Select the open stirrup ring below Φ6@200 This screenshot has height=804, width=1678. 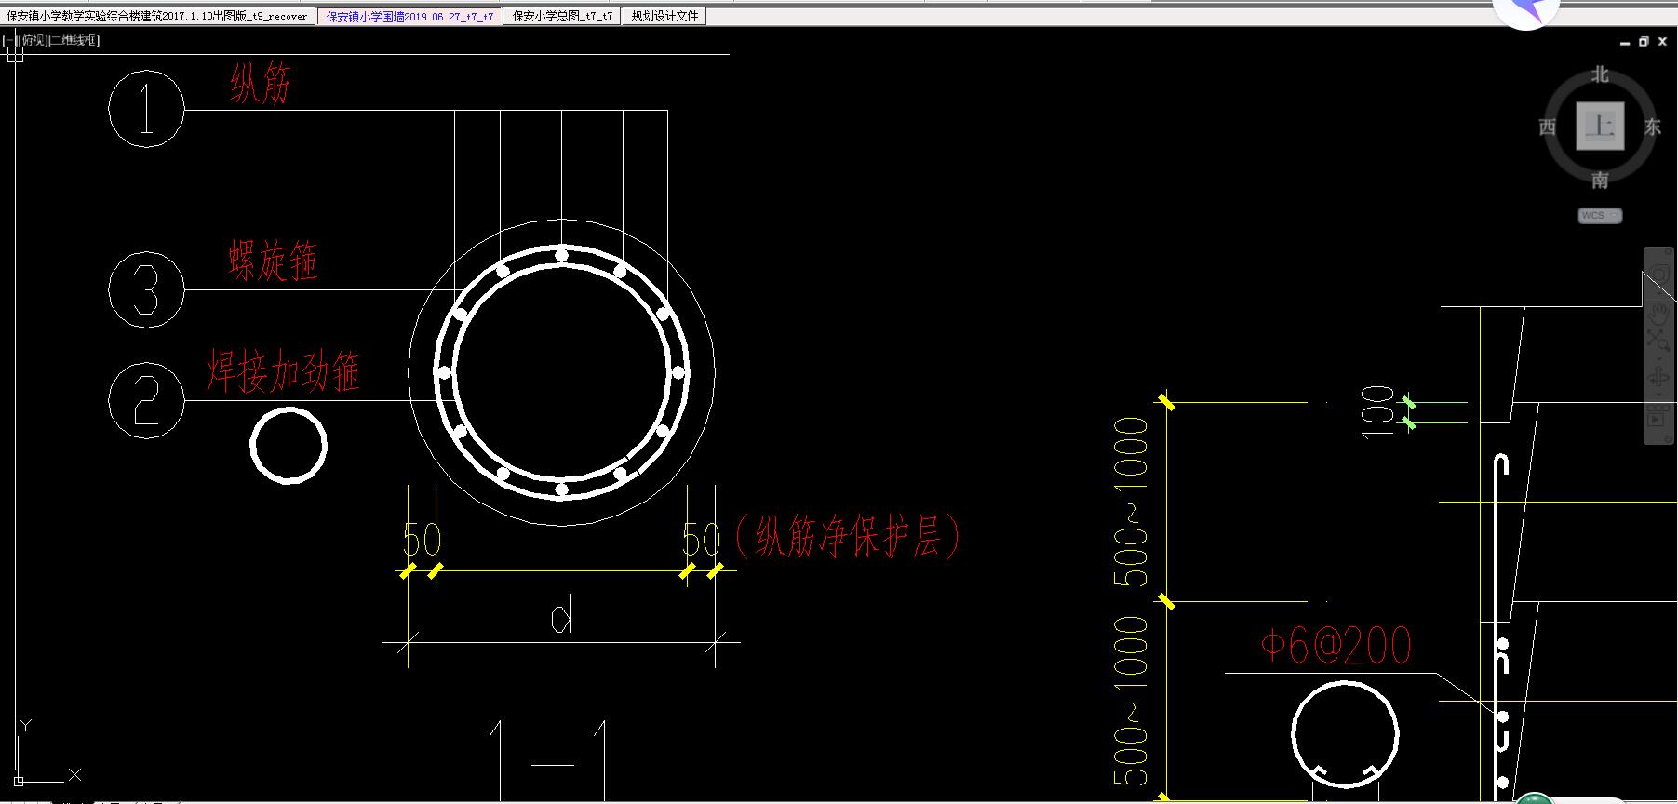pyautogui.click(x=1345, y=734)
